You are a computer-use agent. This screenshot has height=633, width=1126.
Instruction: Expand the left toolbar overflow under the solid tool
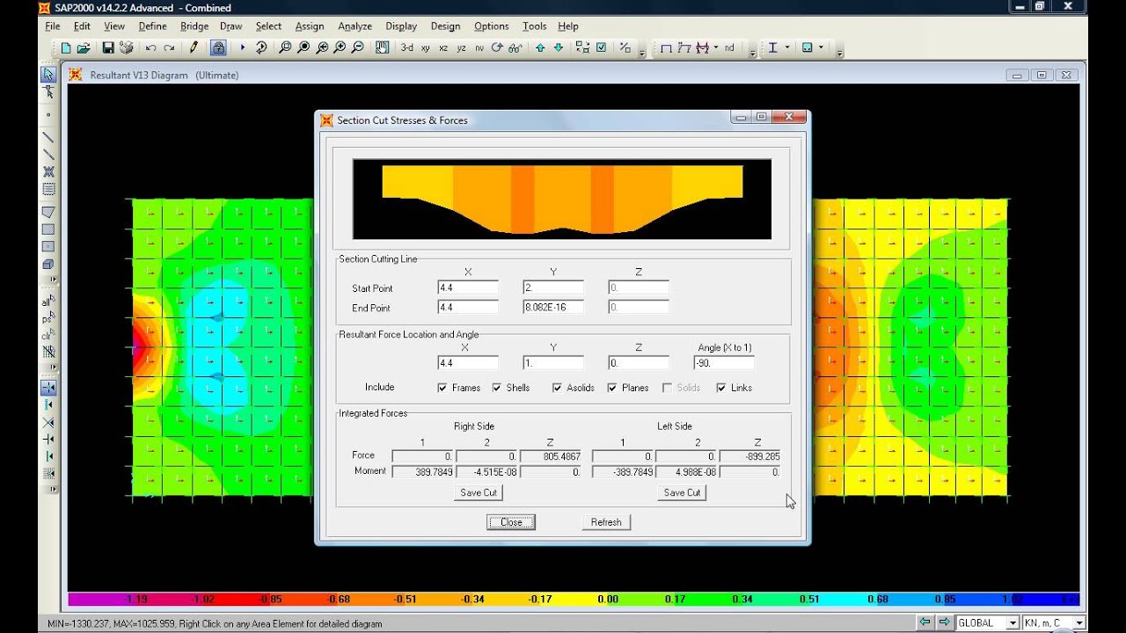(53, 280)
